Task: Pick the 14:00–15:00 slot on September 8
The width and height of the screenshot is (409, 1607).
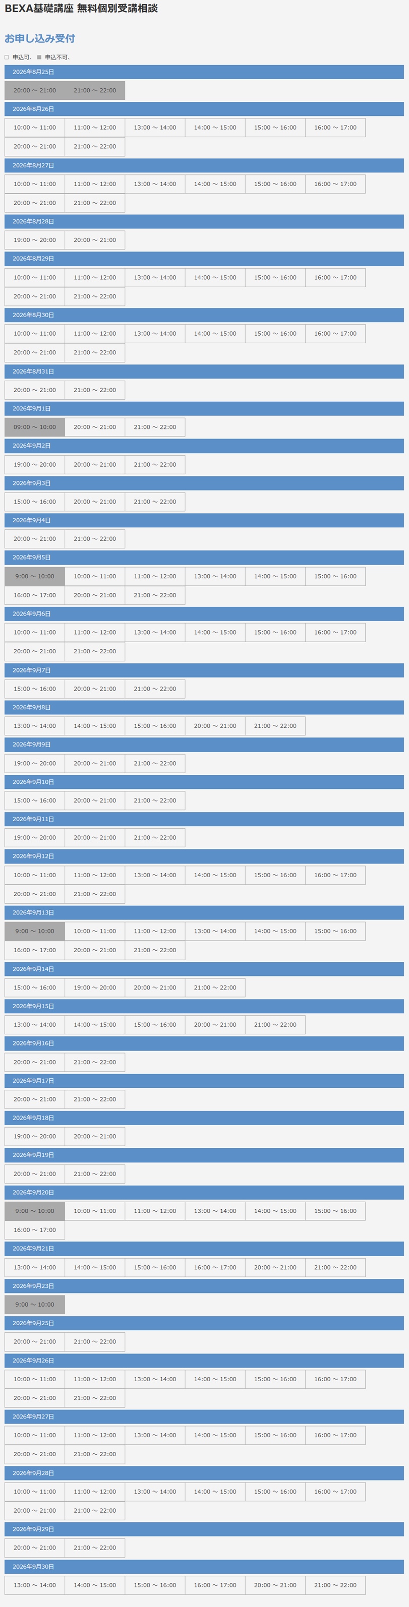Action: pyautogui.click(x=95, y=726)
